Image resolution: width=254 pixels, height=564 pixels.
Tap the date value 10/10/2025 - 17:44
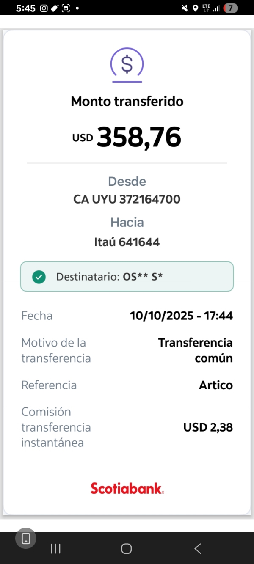181,316
